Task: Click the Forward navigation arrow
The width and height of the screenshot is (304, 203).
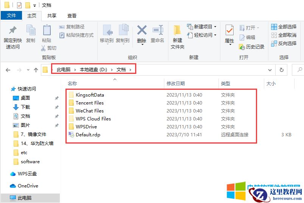Action: click(x=19, y=70)
